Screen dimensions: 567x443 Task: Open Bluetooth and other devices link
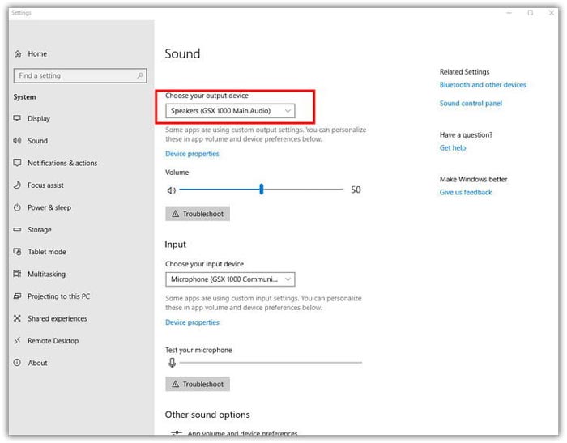coord(483,85)
